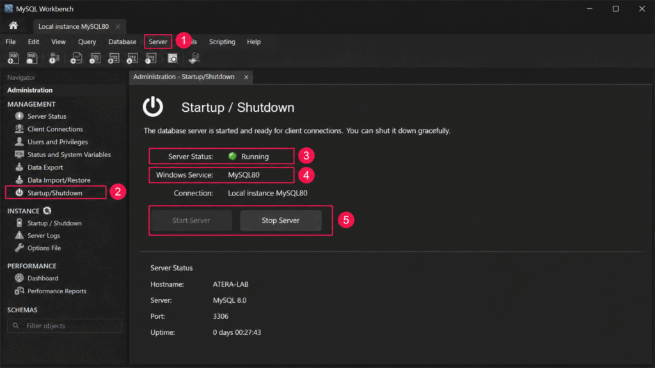Open the Inspector toolbar icon
This screenshot has height=368, width=655.
54,58
